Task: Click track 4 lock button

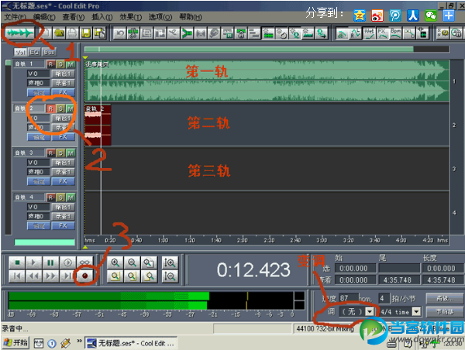Action: coord(39,226)
